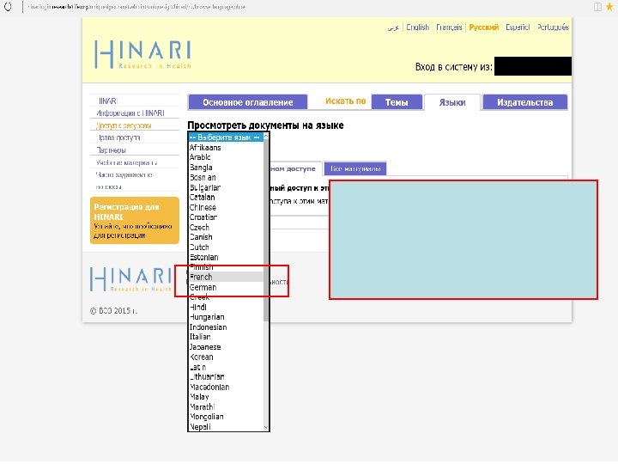Pick Japanese in the language list

(226, 347)
